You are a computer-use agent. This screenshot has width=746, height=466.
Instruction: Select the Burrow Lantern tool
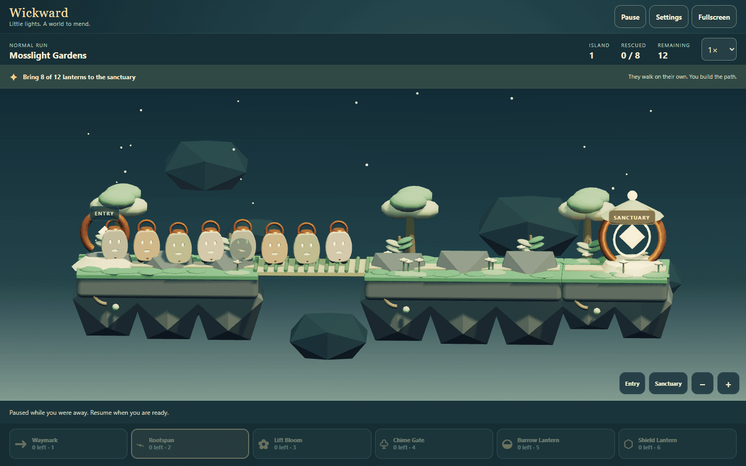click(556, 444)
